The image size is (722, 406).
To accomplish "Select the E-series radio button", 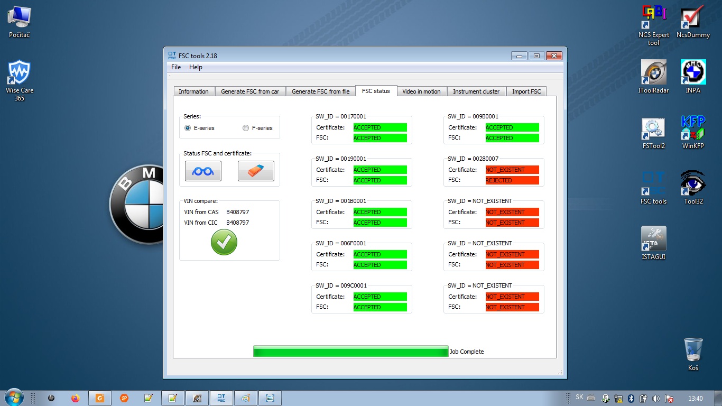I will click(188, 128).
